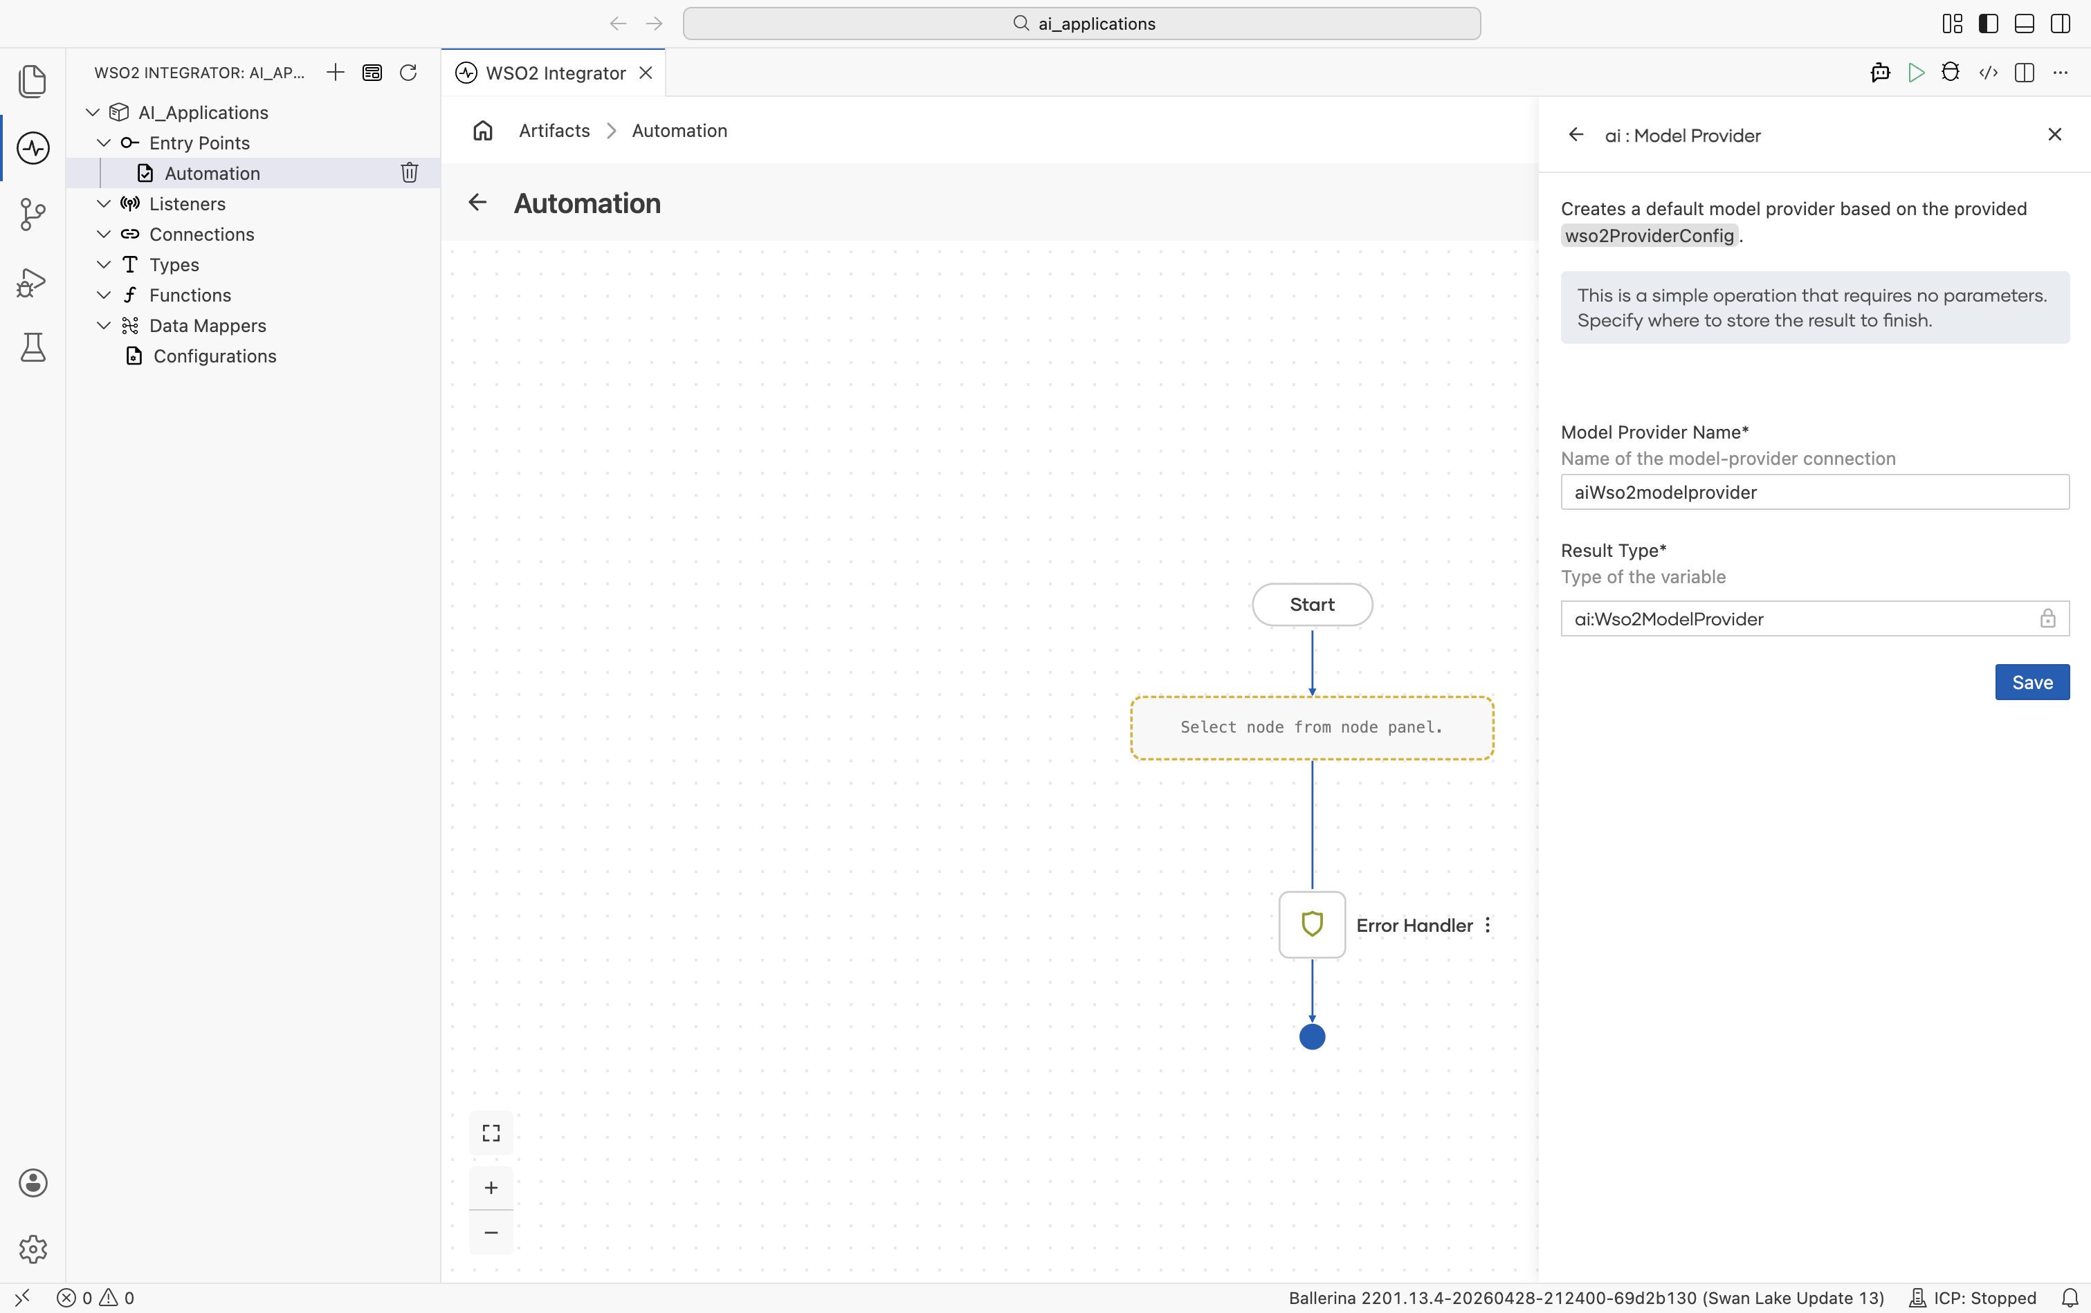Toggle bottom panel visibility

[x=2024, y=24]
